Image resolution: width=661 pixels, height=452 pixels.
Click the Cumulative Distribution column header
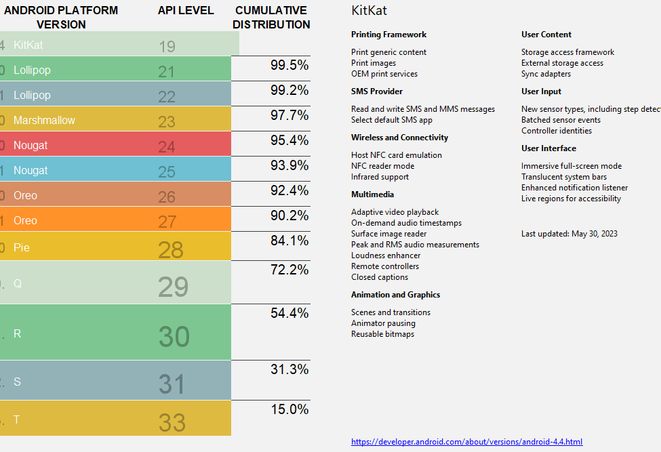click(x=271, y=17)
